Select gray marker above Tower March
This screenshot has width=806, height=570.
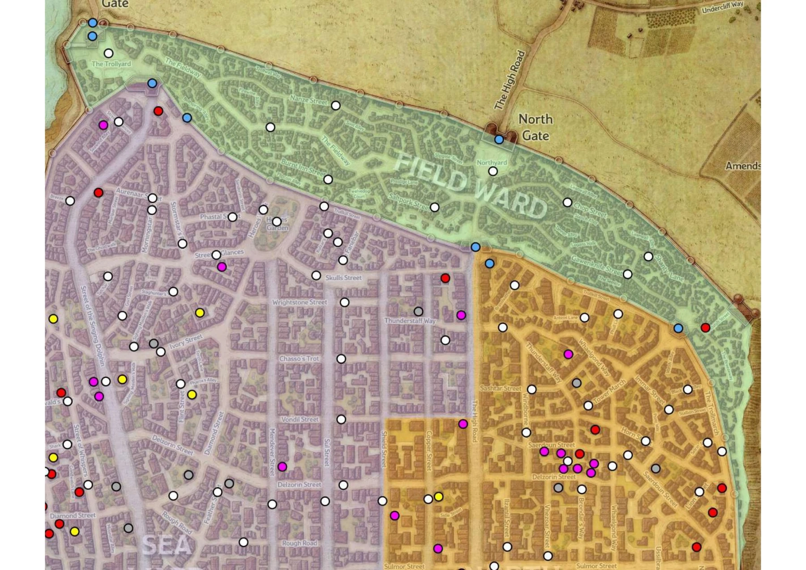point(577,383)
